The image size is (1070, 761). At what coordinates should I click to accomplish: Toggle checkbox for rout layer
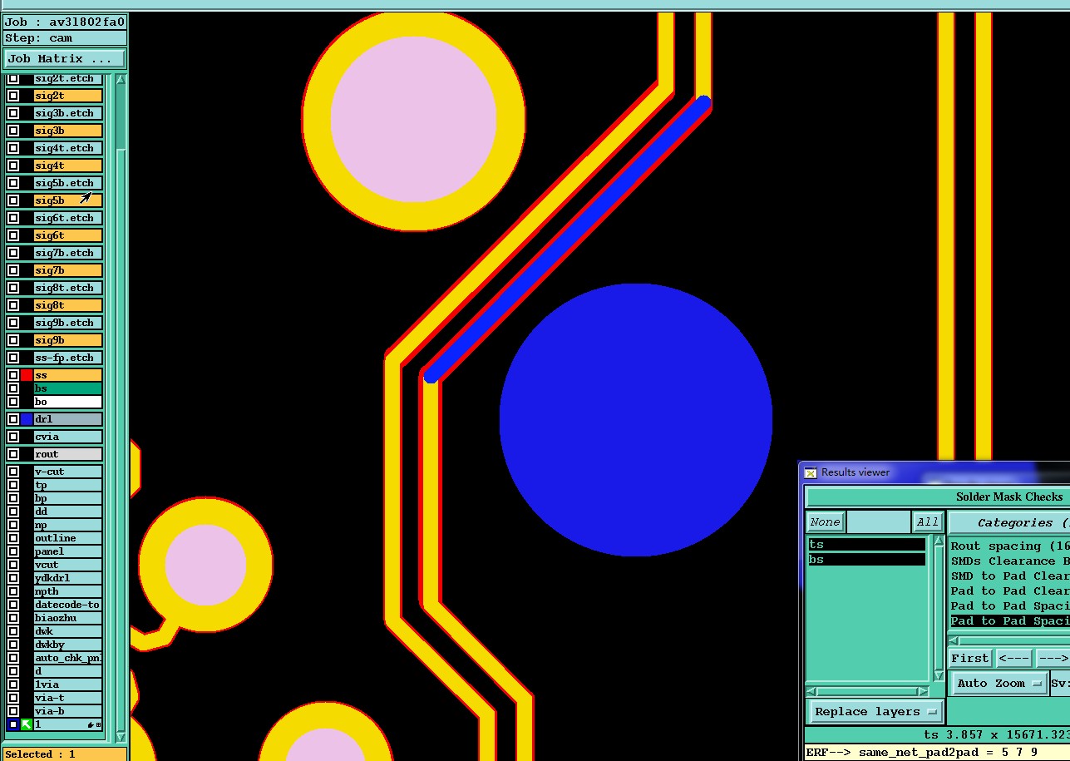coord(13,454)
